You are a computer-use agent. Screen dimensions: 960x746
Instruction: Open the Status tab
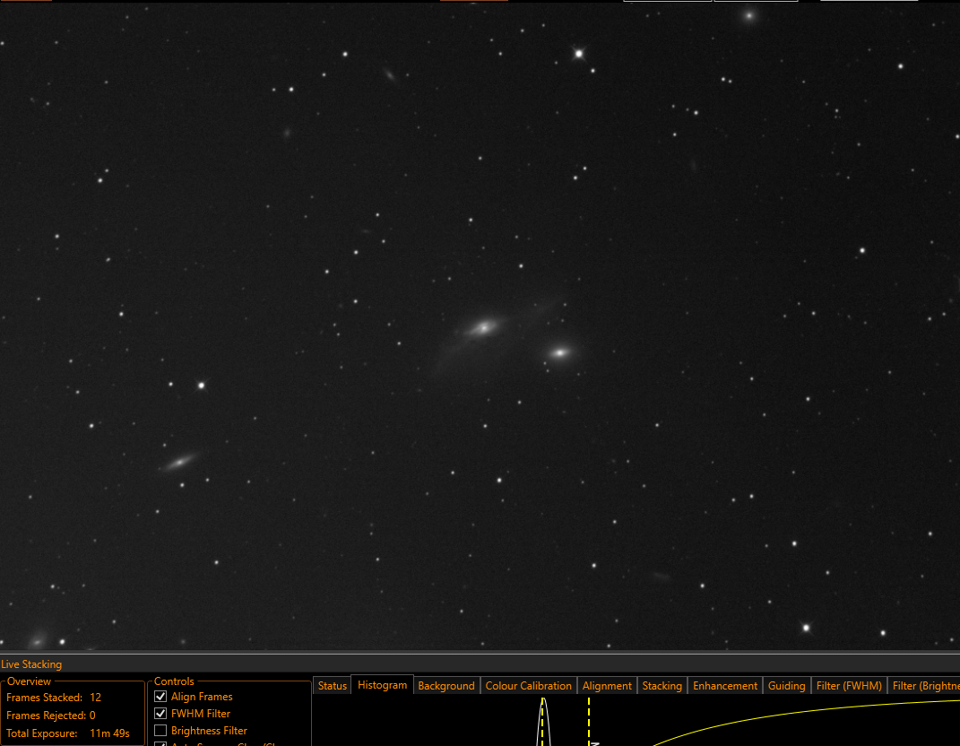coord(333,685)
